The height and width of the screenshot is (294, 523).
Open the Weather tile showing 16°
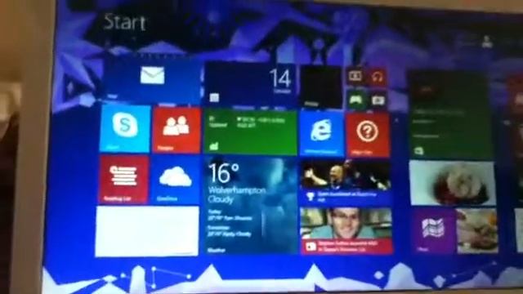pos(250,205)
